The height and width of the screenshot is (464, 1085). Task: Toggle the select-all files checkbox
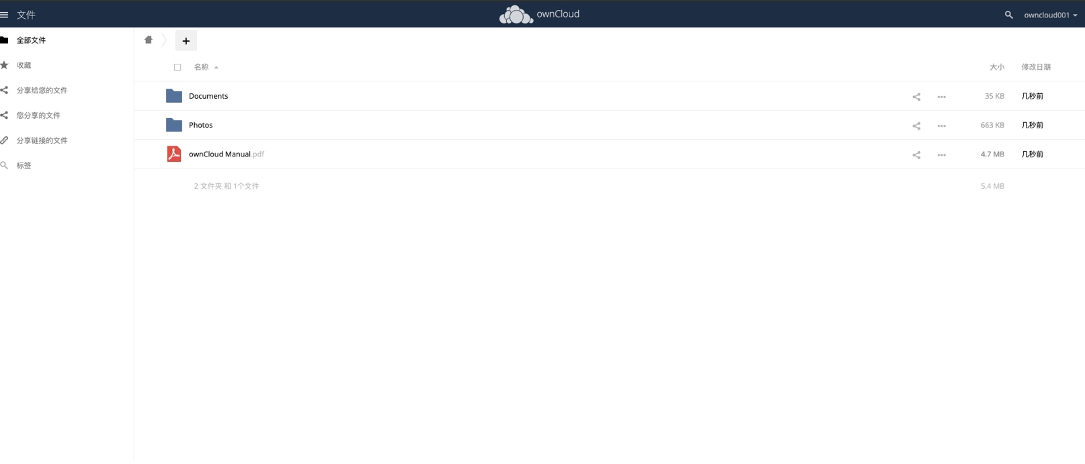(177, 67)
